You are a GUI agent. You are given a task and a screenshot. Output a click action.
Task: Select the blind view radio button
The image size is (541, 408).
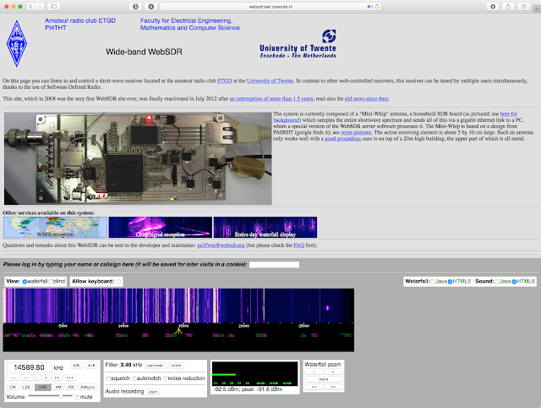51,282
